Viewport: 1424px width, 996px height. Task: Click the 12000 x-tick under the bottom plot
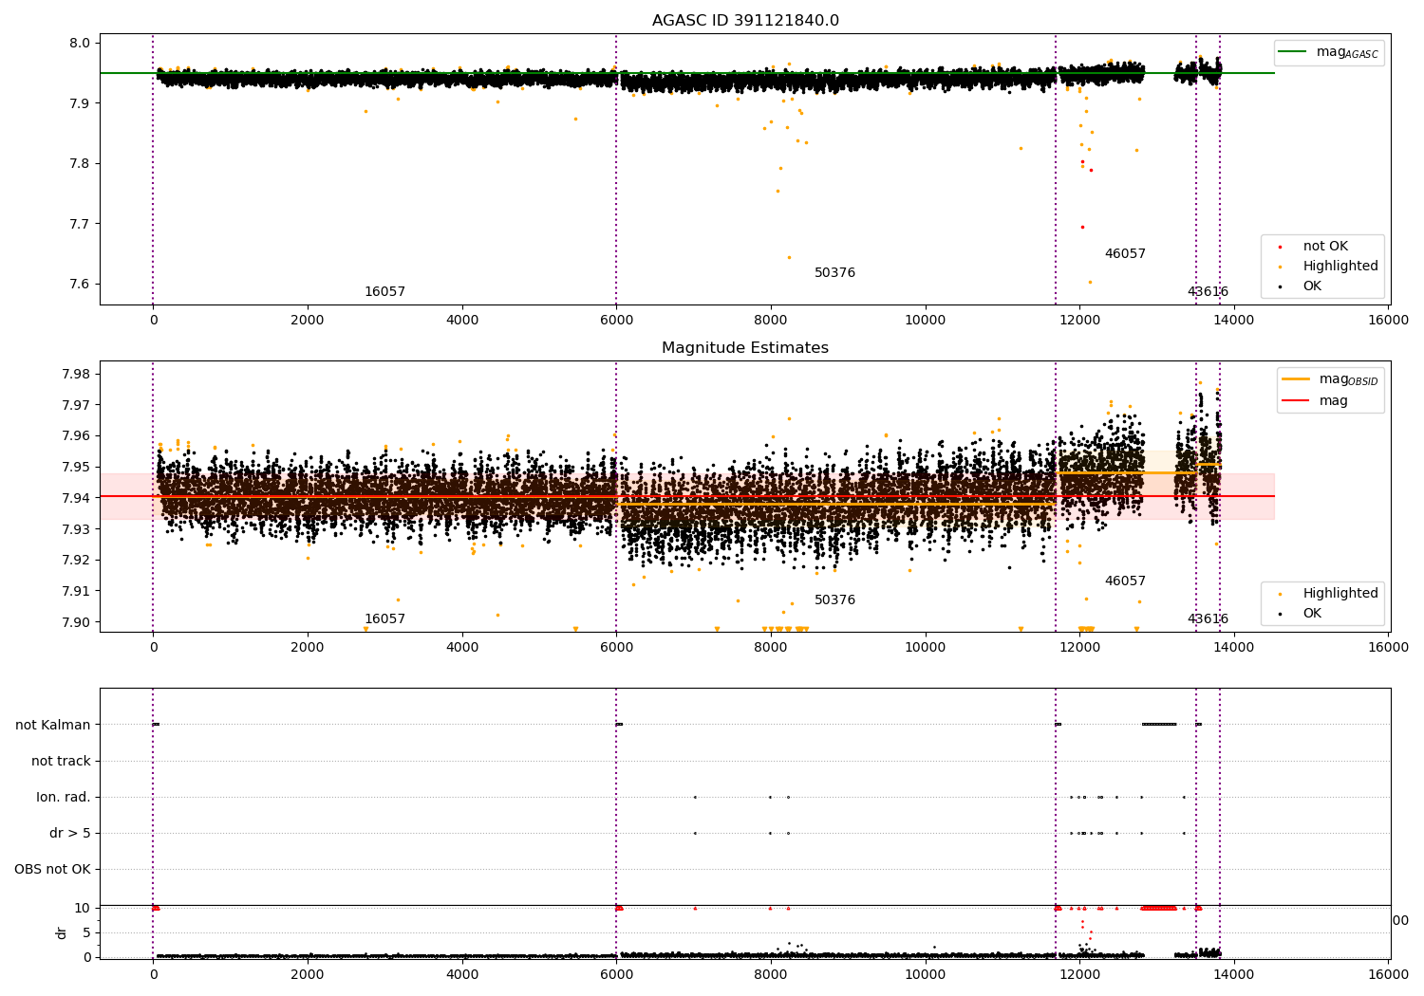tap(1080, 974)
